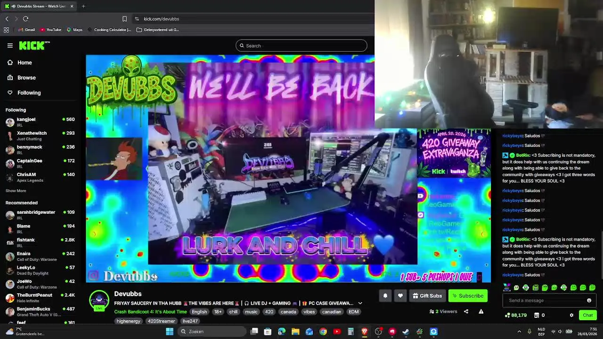
Task: Open Steam from the taskbar
Action: coord(406,331)
